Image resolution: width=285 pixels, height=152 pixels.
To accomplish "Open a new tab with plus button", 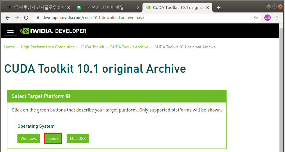I will tap(219, 8).
